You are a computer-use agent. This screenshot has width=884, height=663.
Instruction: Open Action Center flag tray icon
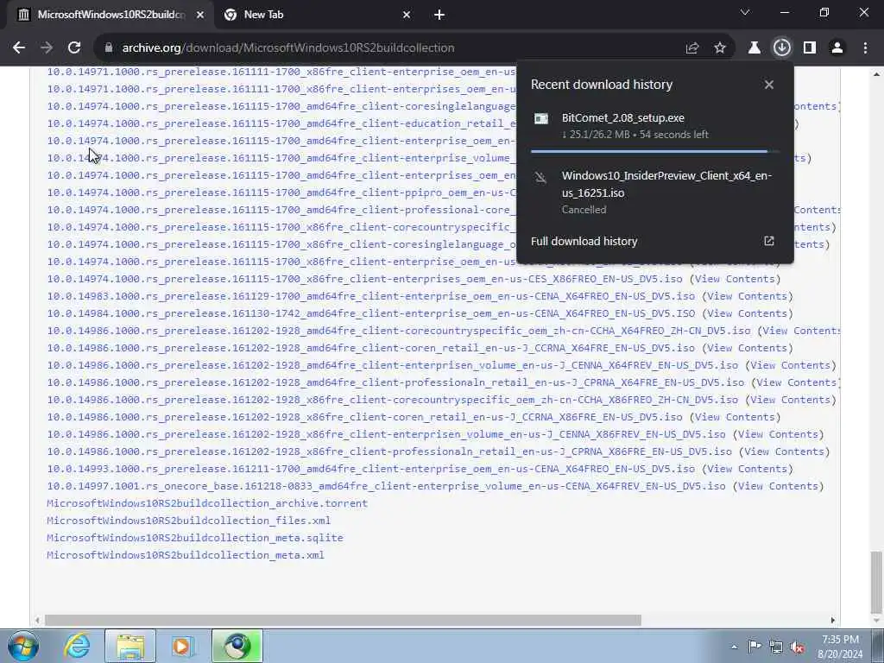pyautogui.click(x=755, y=646)
